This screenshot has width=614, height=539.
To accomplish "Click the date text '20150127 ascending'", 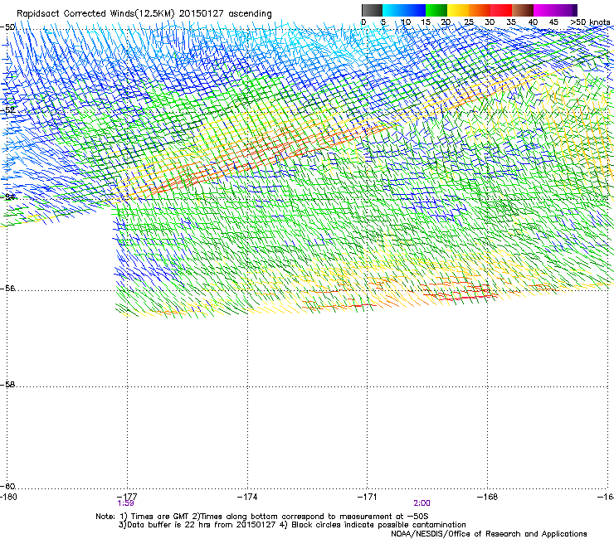I will 226,14.
